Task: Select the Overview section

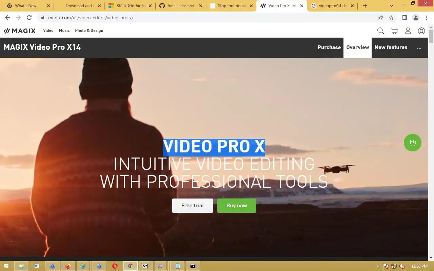Action: point(357,47)
